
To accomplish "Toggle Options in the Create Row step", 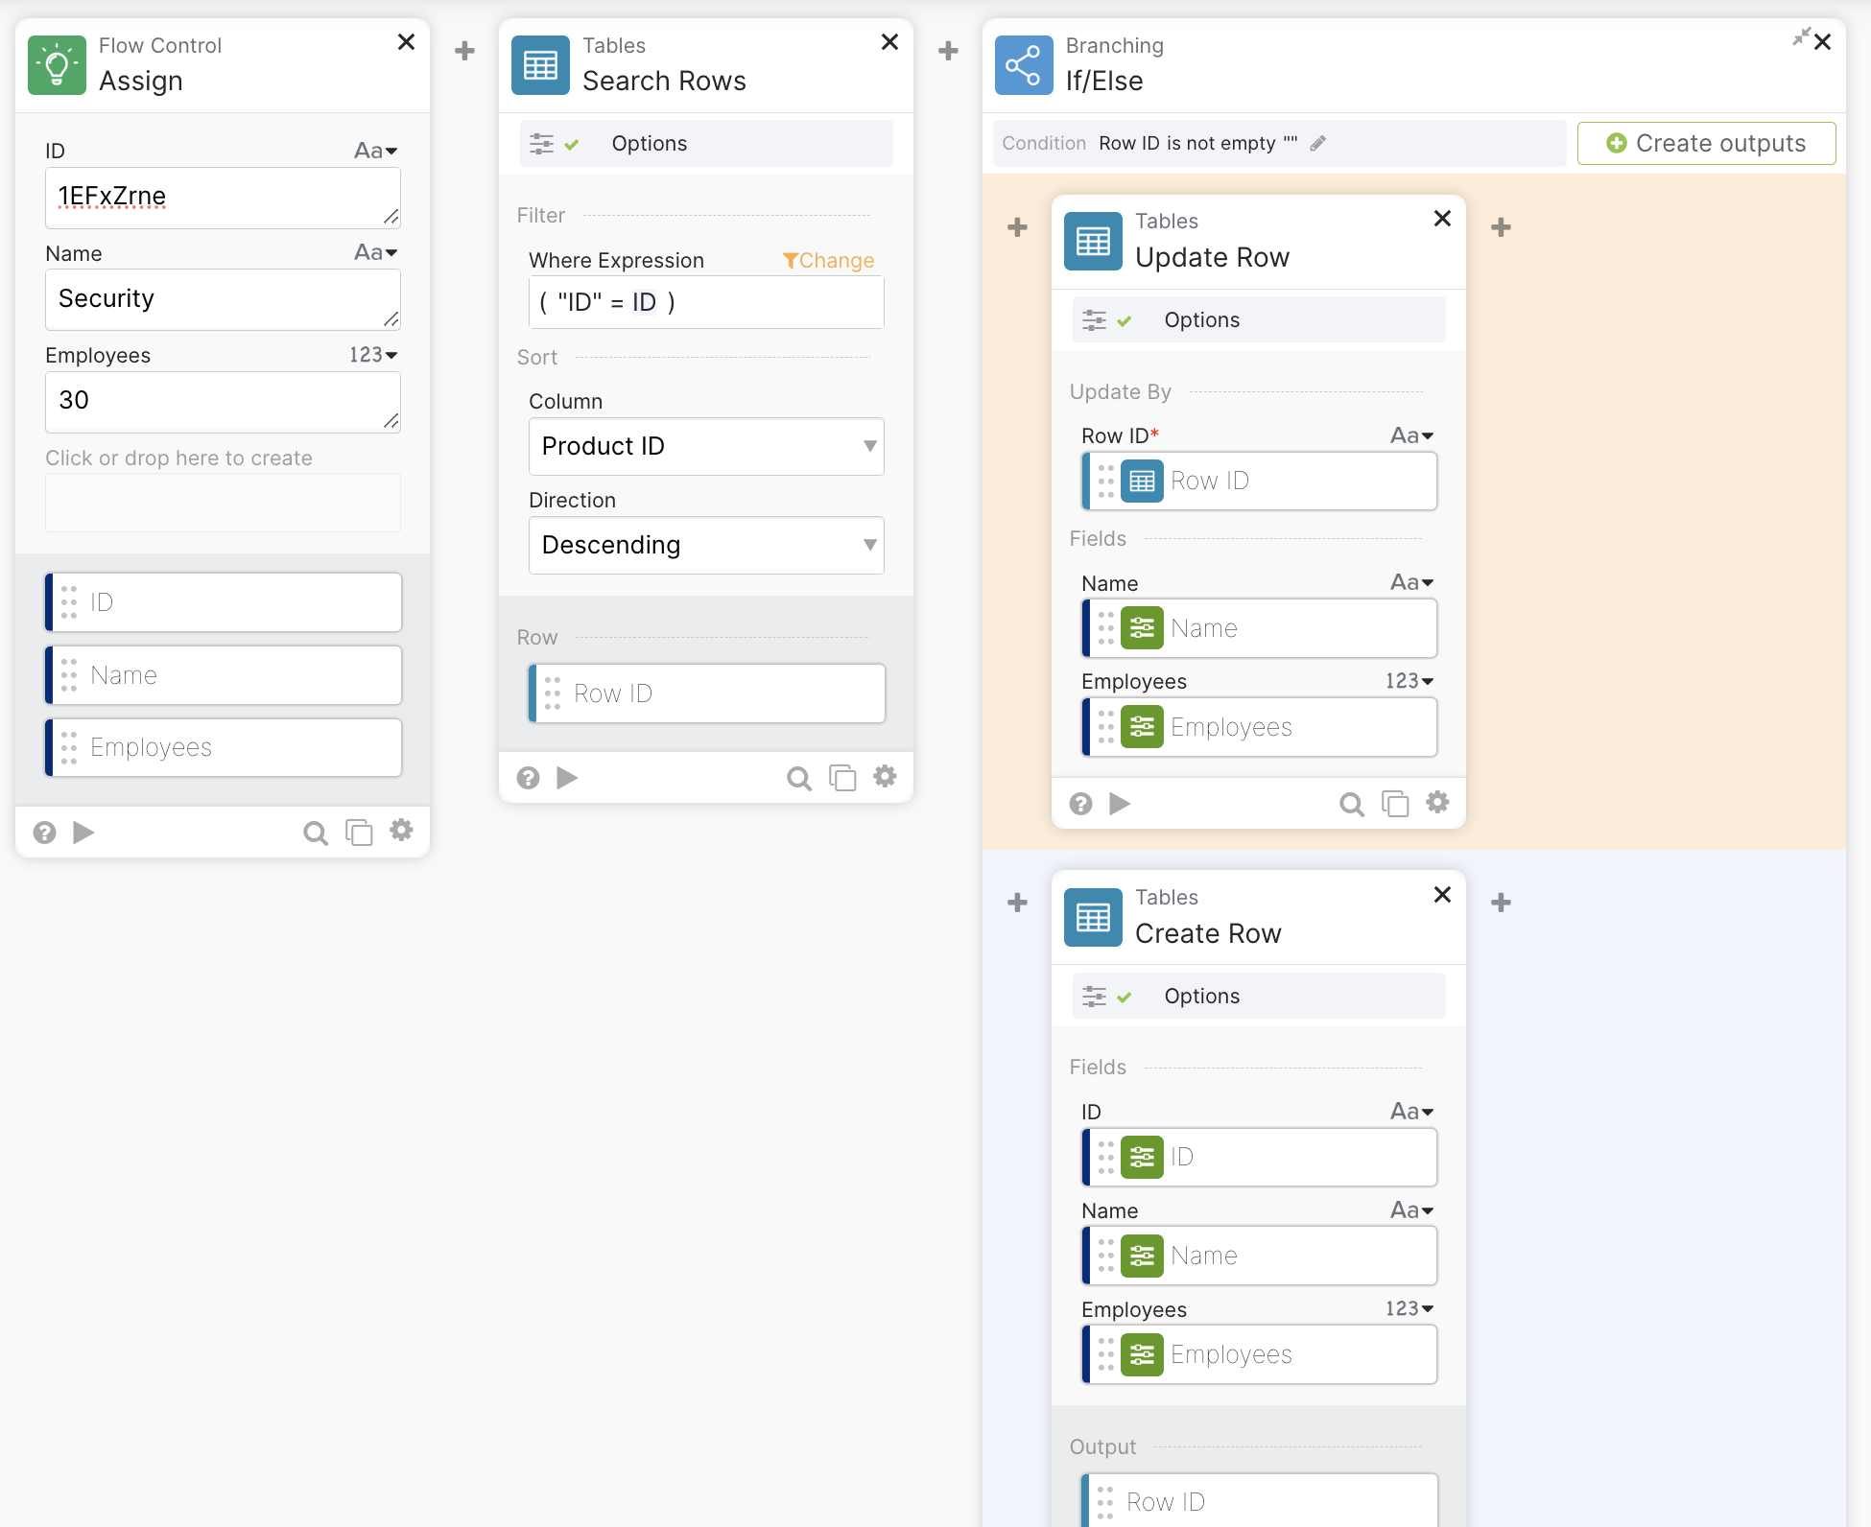I will coord(1258,996).
